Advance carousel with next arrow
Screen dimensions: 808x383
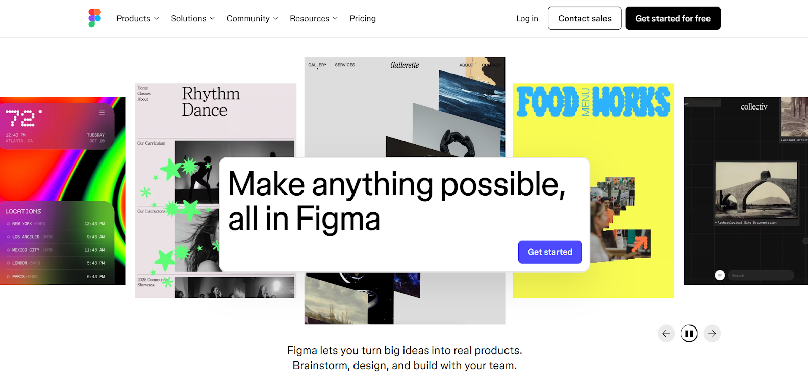coord(712,334)
